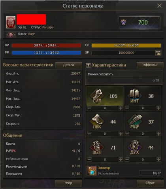
Task: Click the Эликсир elixir icon
Action: click(x=92, y=171)
